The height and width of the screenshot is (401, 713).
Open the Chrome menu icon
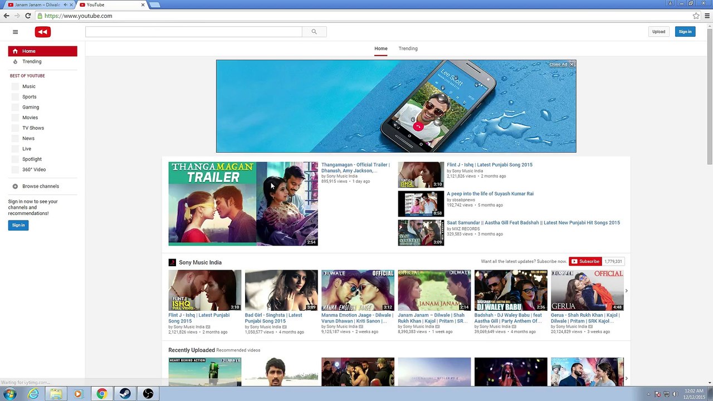pyautogui.click(x=707, y=16)
